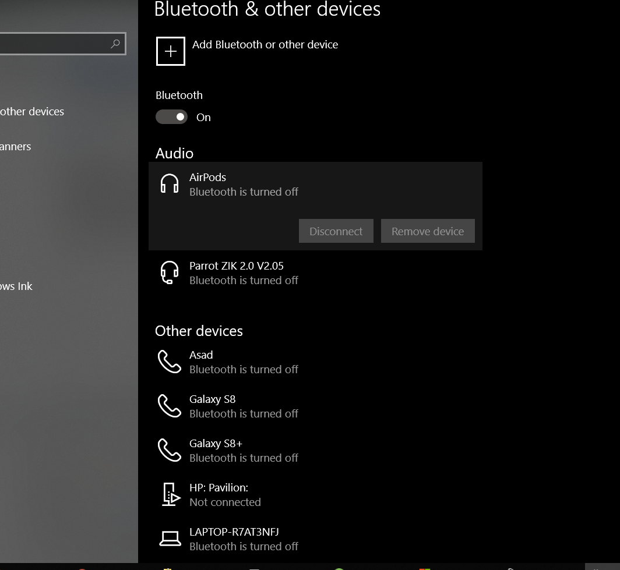Click the Galaxy S8+ phone icon
620x570 pixels.
[170, 450]
